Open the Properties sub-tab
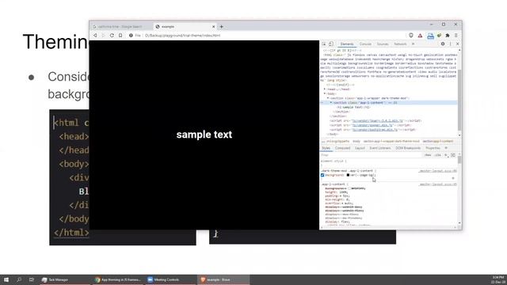Viewport: 507px width, 285px height. click(433, 148)
